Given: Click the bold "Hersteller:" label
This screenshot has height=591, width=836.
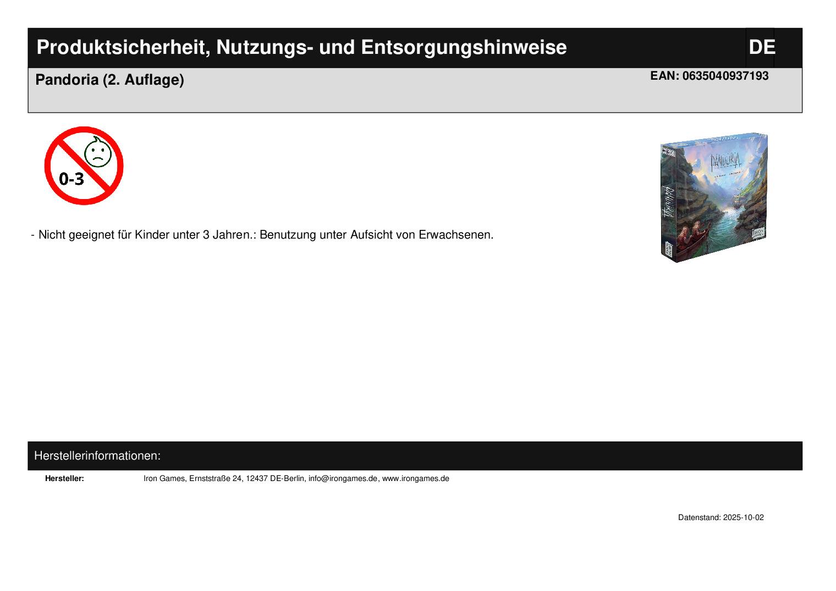Looking at the screenshot, I should [64, 479].
